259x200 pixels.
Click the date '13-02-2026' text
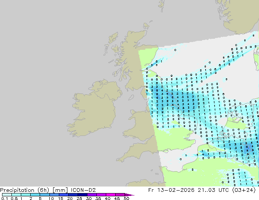pyautogui.click(x=176, y=190)
